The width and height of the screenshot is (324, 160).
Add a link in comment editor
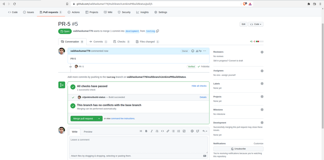pyautogui.click(x=168, y=131)
